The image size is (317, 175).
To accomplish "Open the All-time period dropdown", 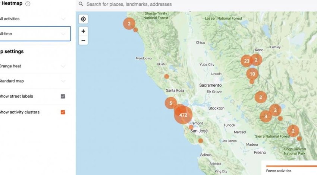I will pyautogui.click(x=34, y=34).
